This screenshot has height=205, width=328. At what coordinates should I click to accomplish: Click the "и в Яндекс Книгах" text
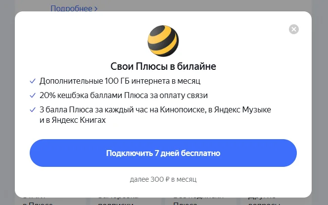[x=73, y=120]
